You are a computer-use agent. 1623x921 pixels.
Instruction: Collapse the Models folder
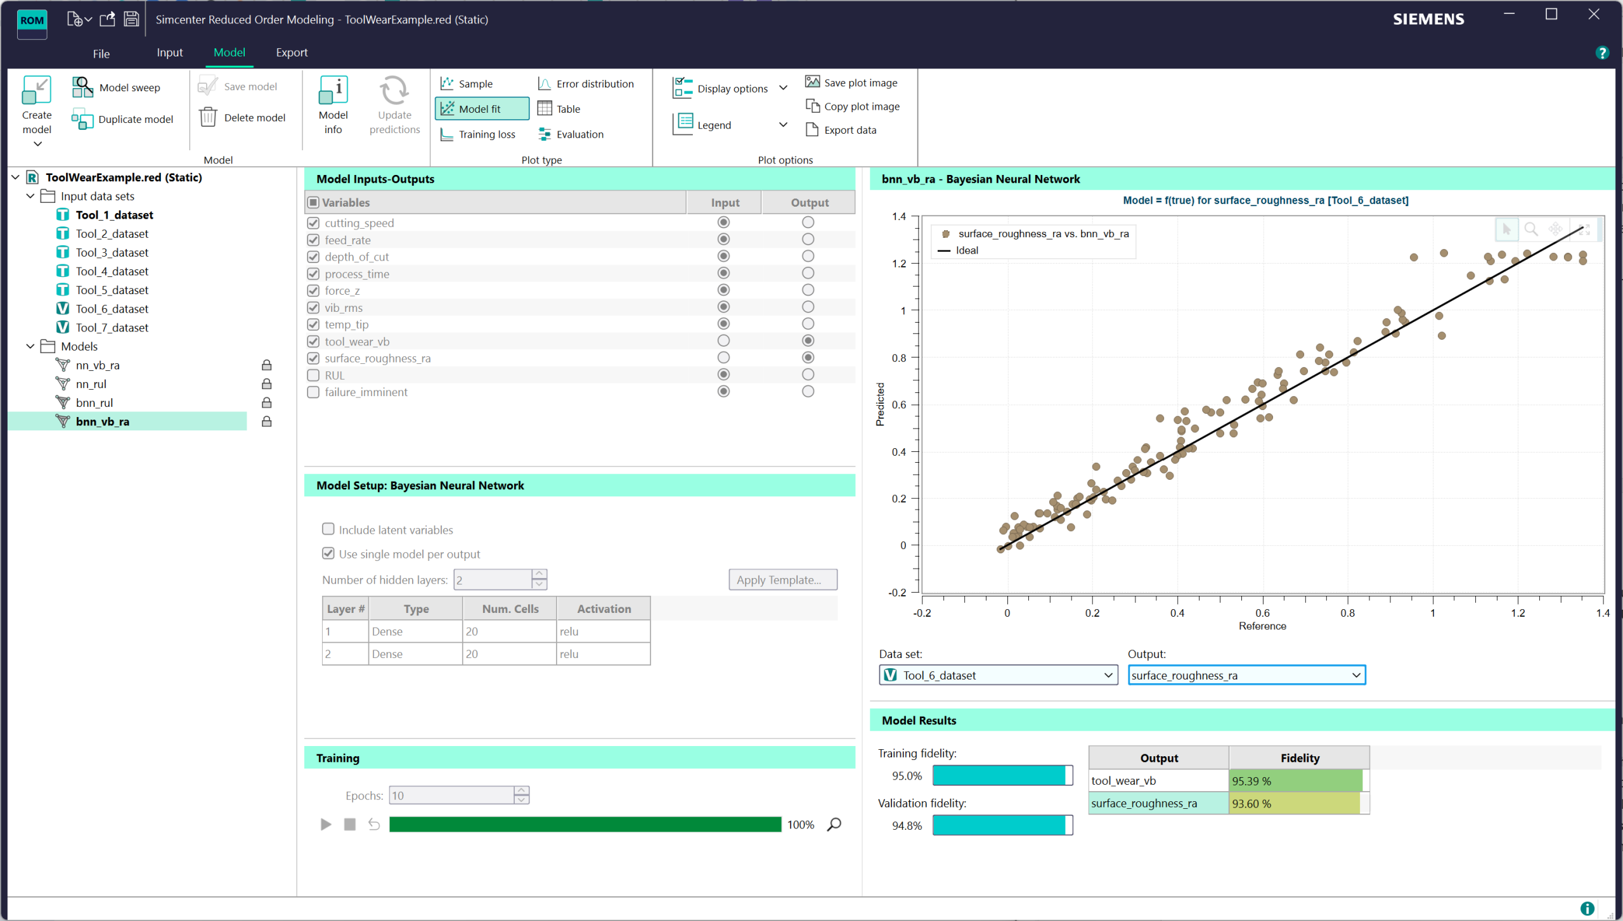pyautogui.click(x=30, y=347)
